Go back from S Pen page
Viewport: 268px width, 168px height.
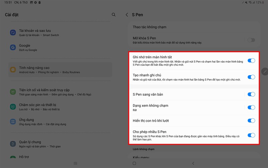click(127, 15)
